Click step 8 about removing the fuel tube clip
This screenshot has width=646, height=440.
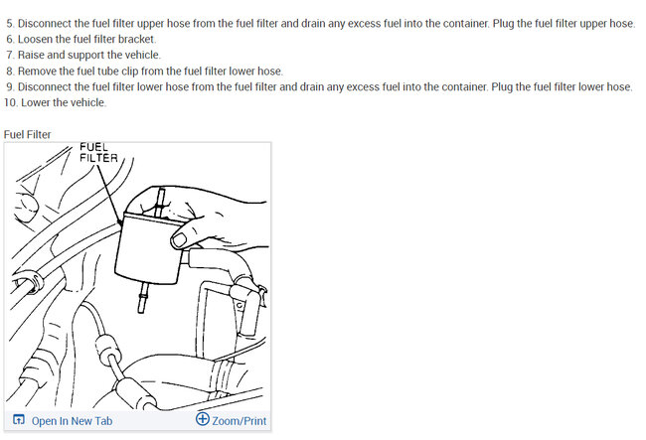click(144, 72)
